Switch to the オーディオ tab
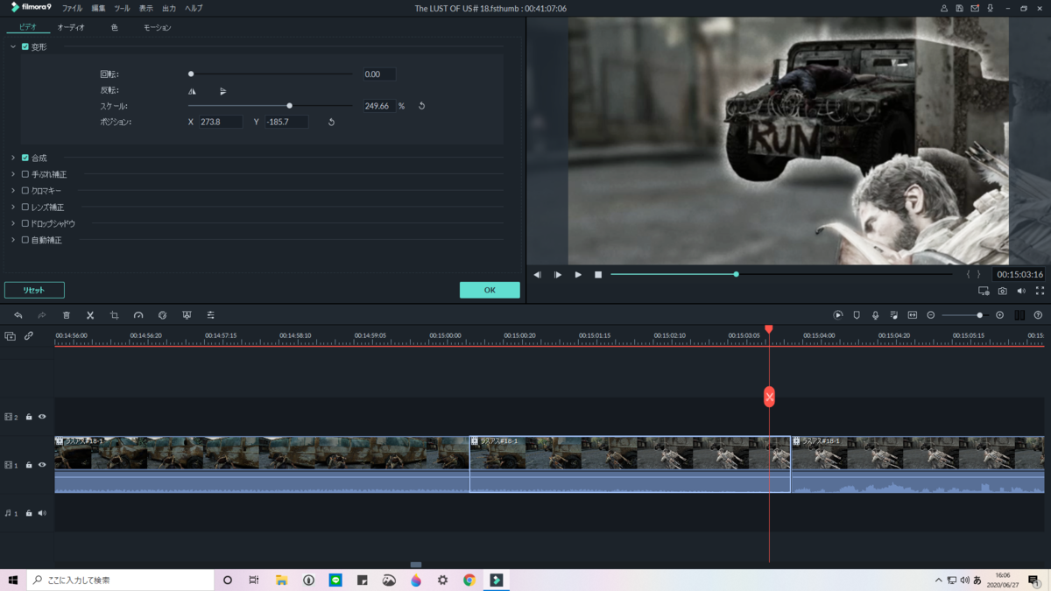1051x591 pixels. point(71,28)
